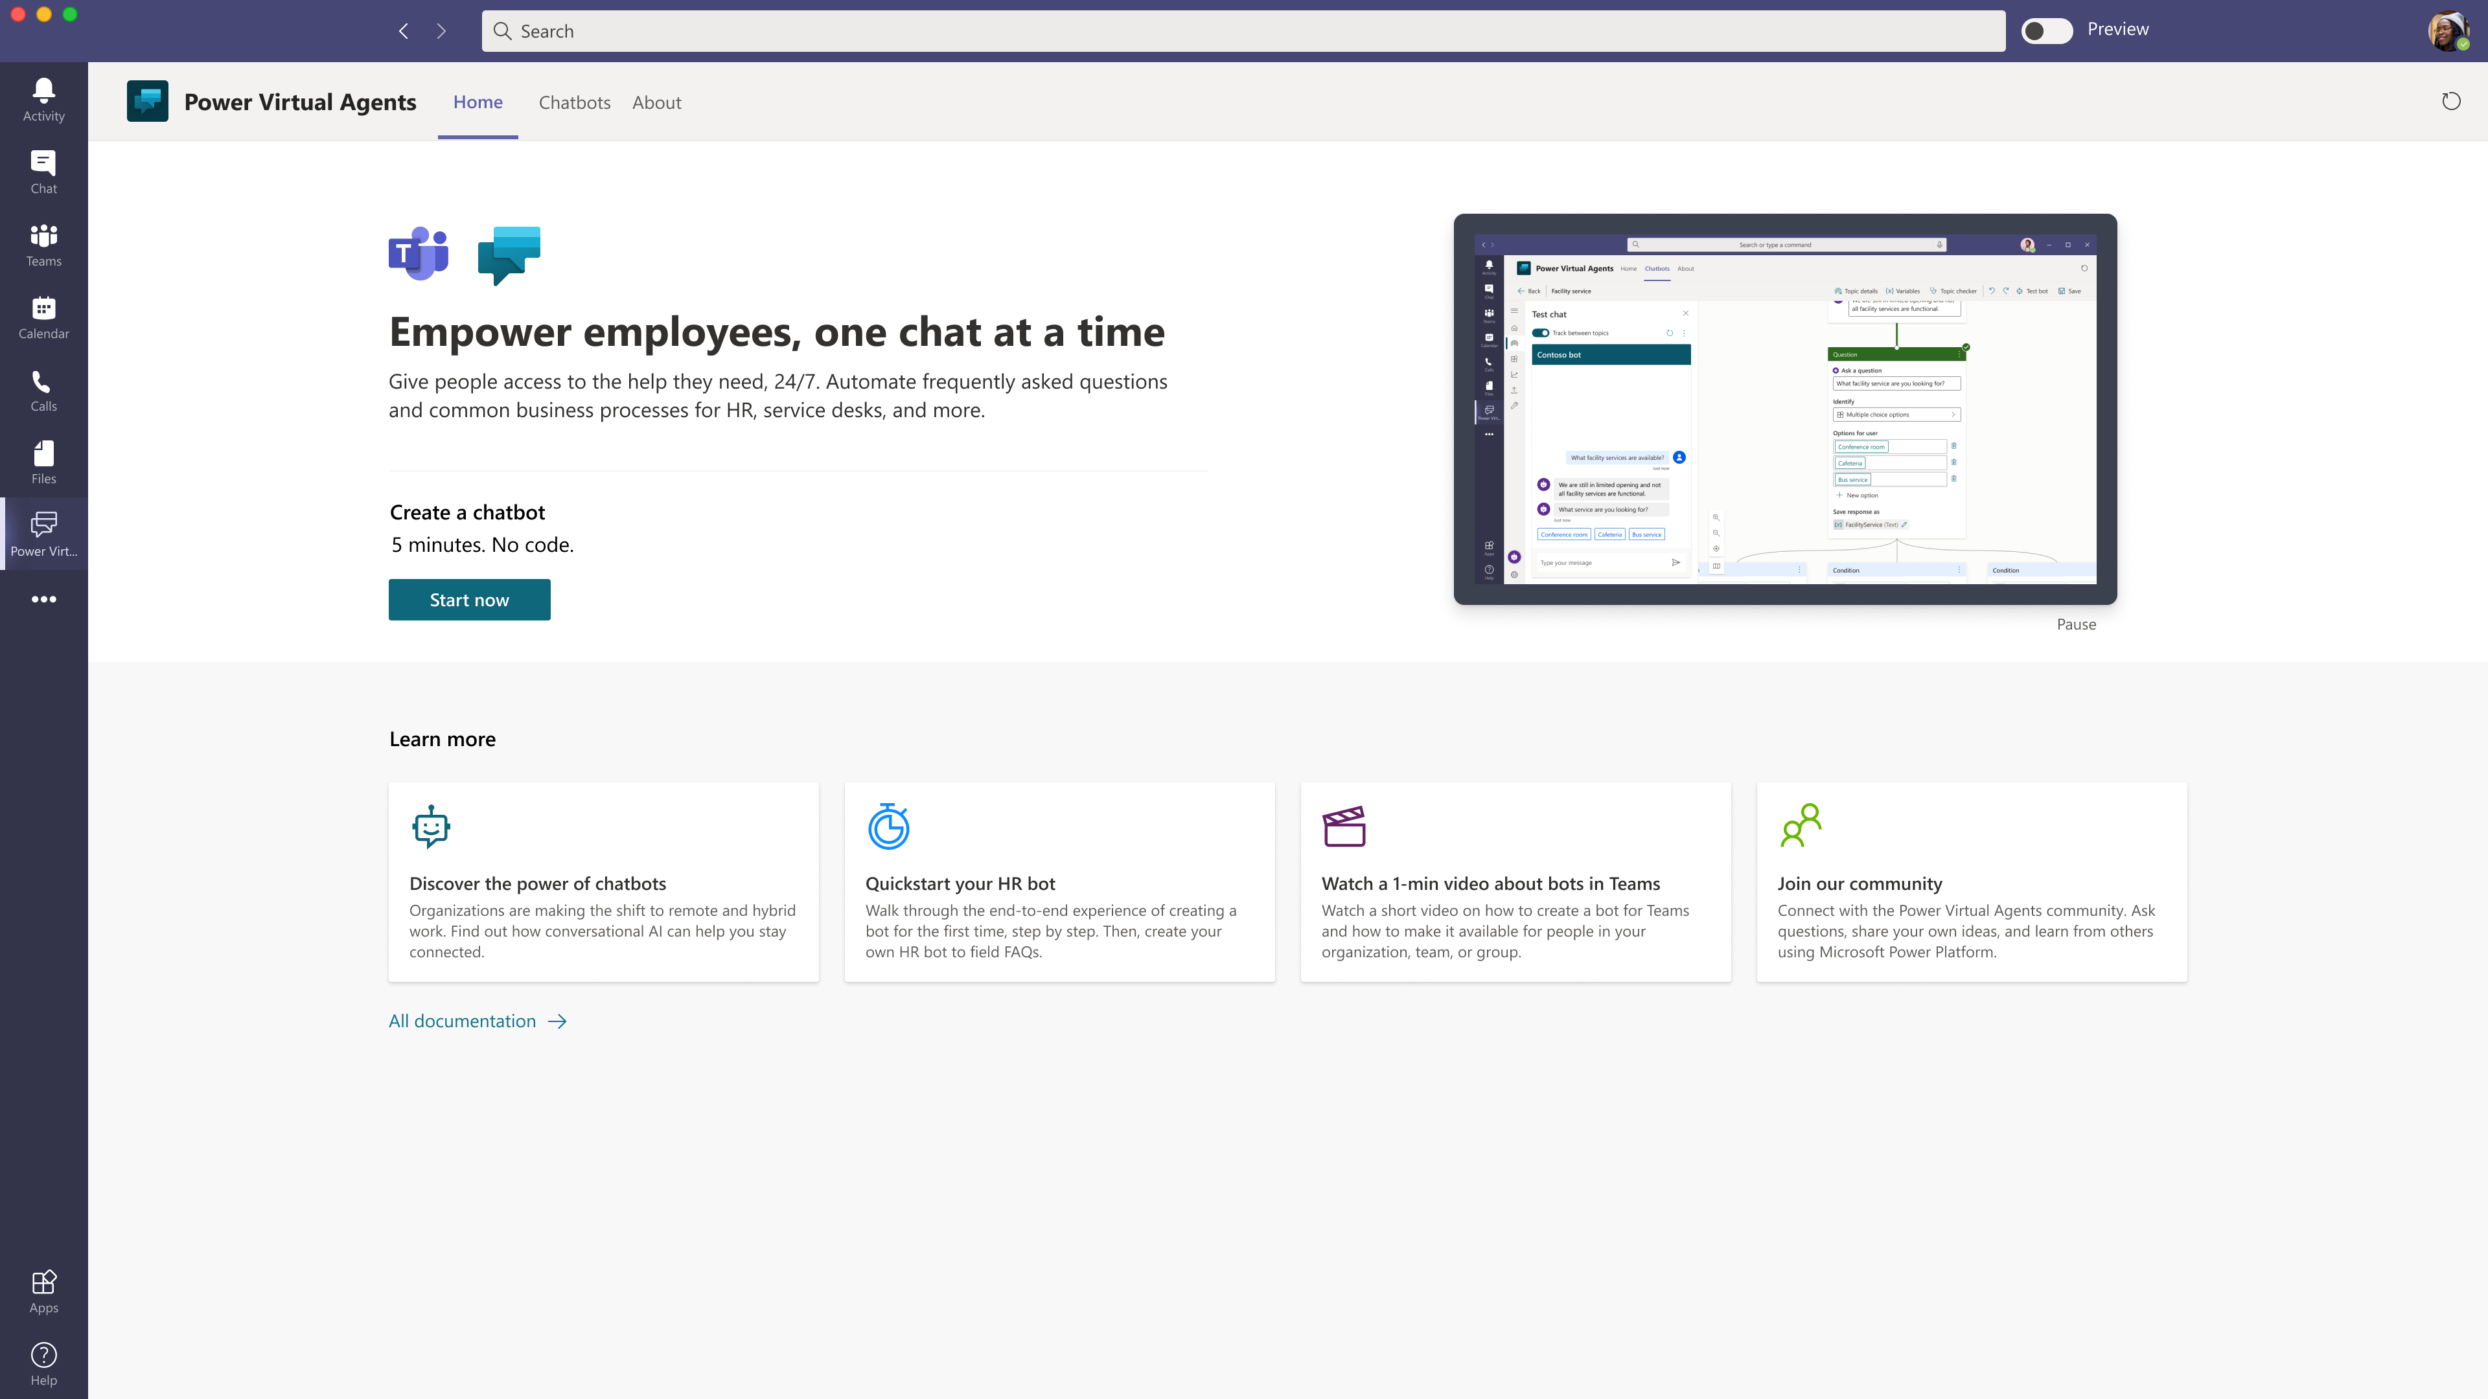The width and height of the screenshot is (2488, 1399).
Task: Open Calls in the left rail
Action: click(x=43, y=389)
